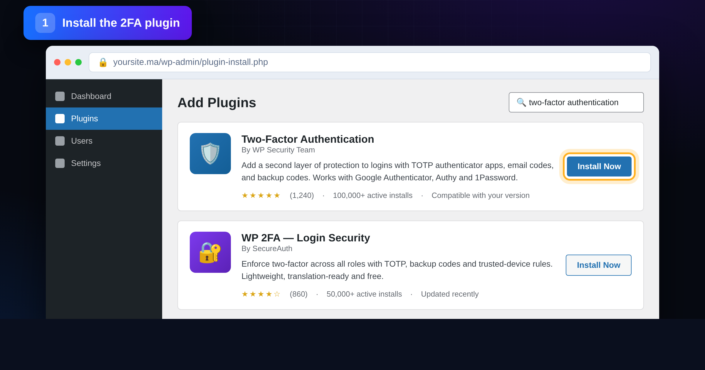
Task: Open the WP 2FA — Login Security title
Action: (x=306, y=238)
